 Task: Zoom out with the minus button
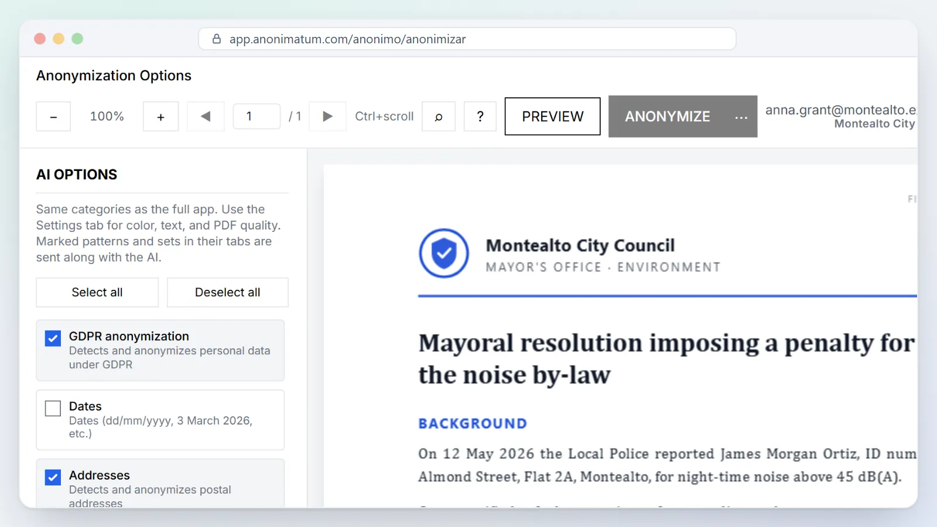53,117
